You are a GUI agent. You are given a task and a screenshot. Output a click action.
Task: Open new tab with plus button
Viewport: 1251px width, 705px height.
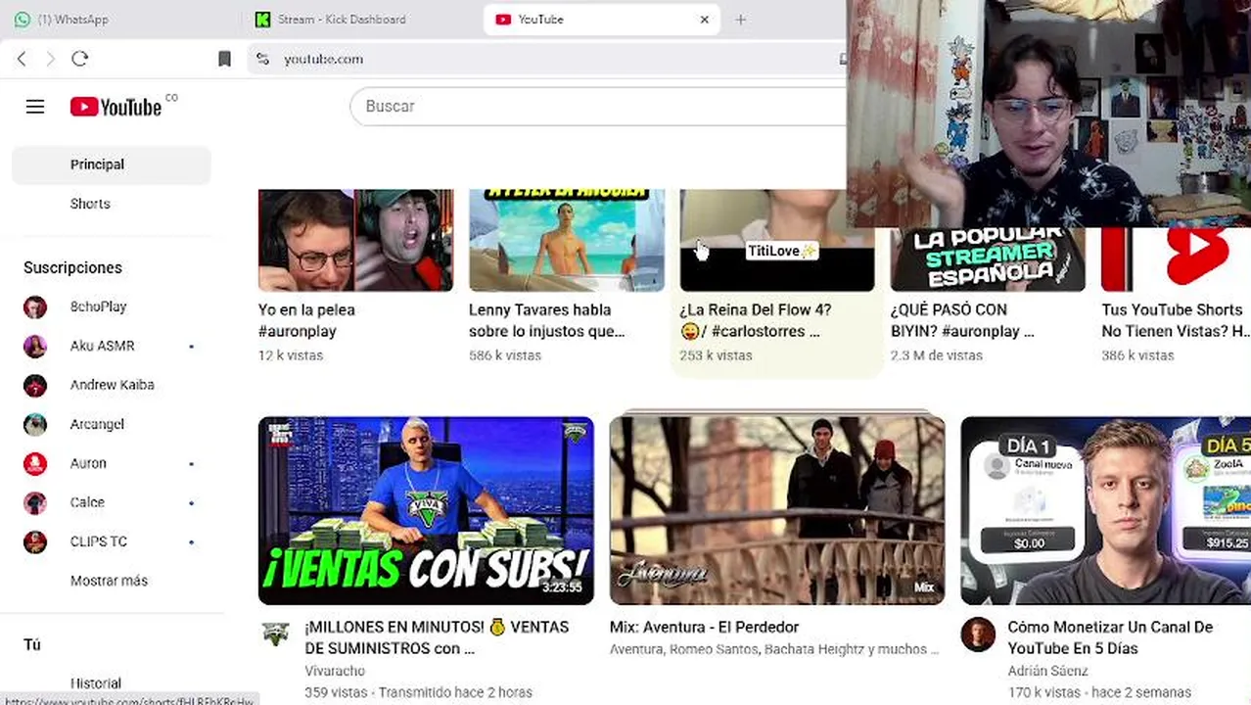point(741,20)
